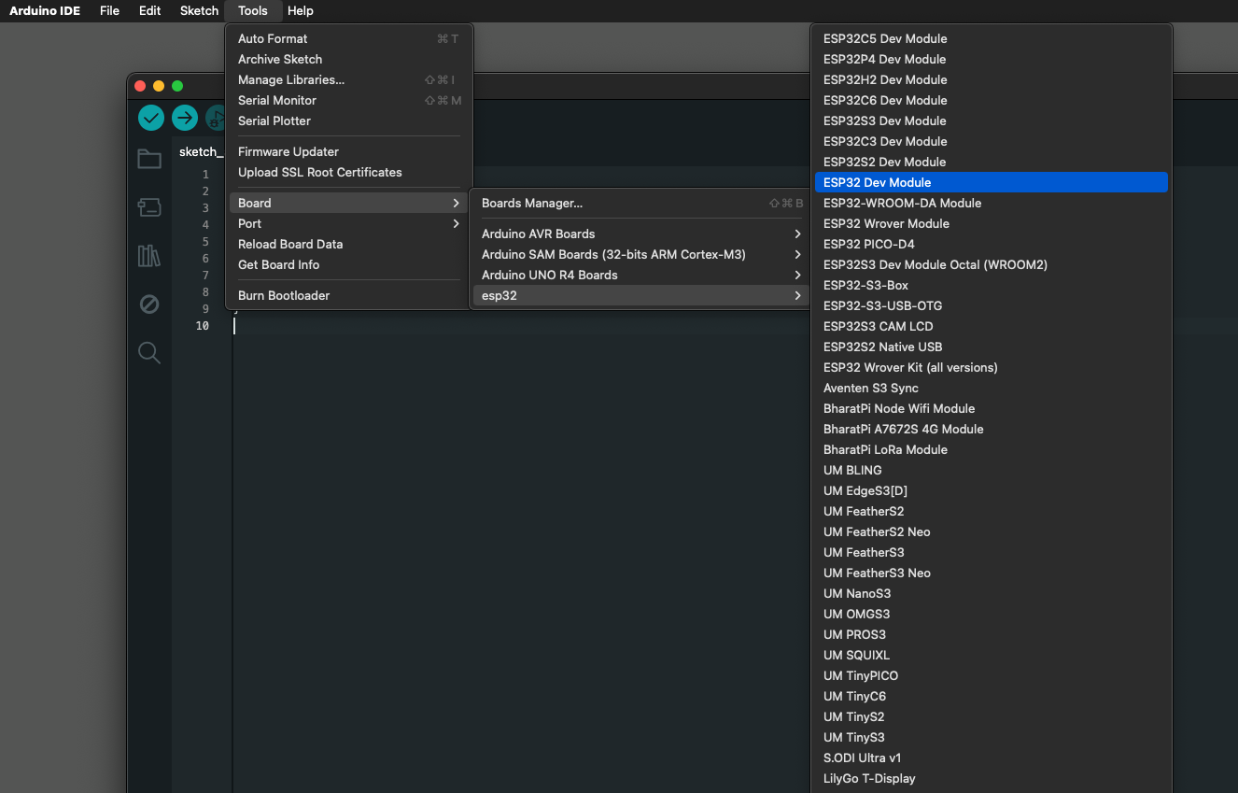
Task: Click Reload Board Data entry
Action: 349,244
